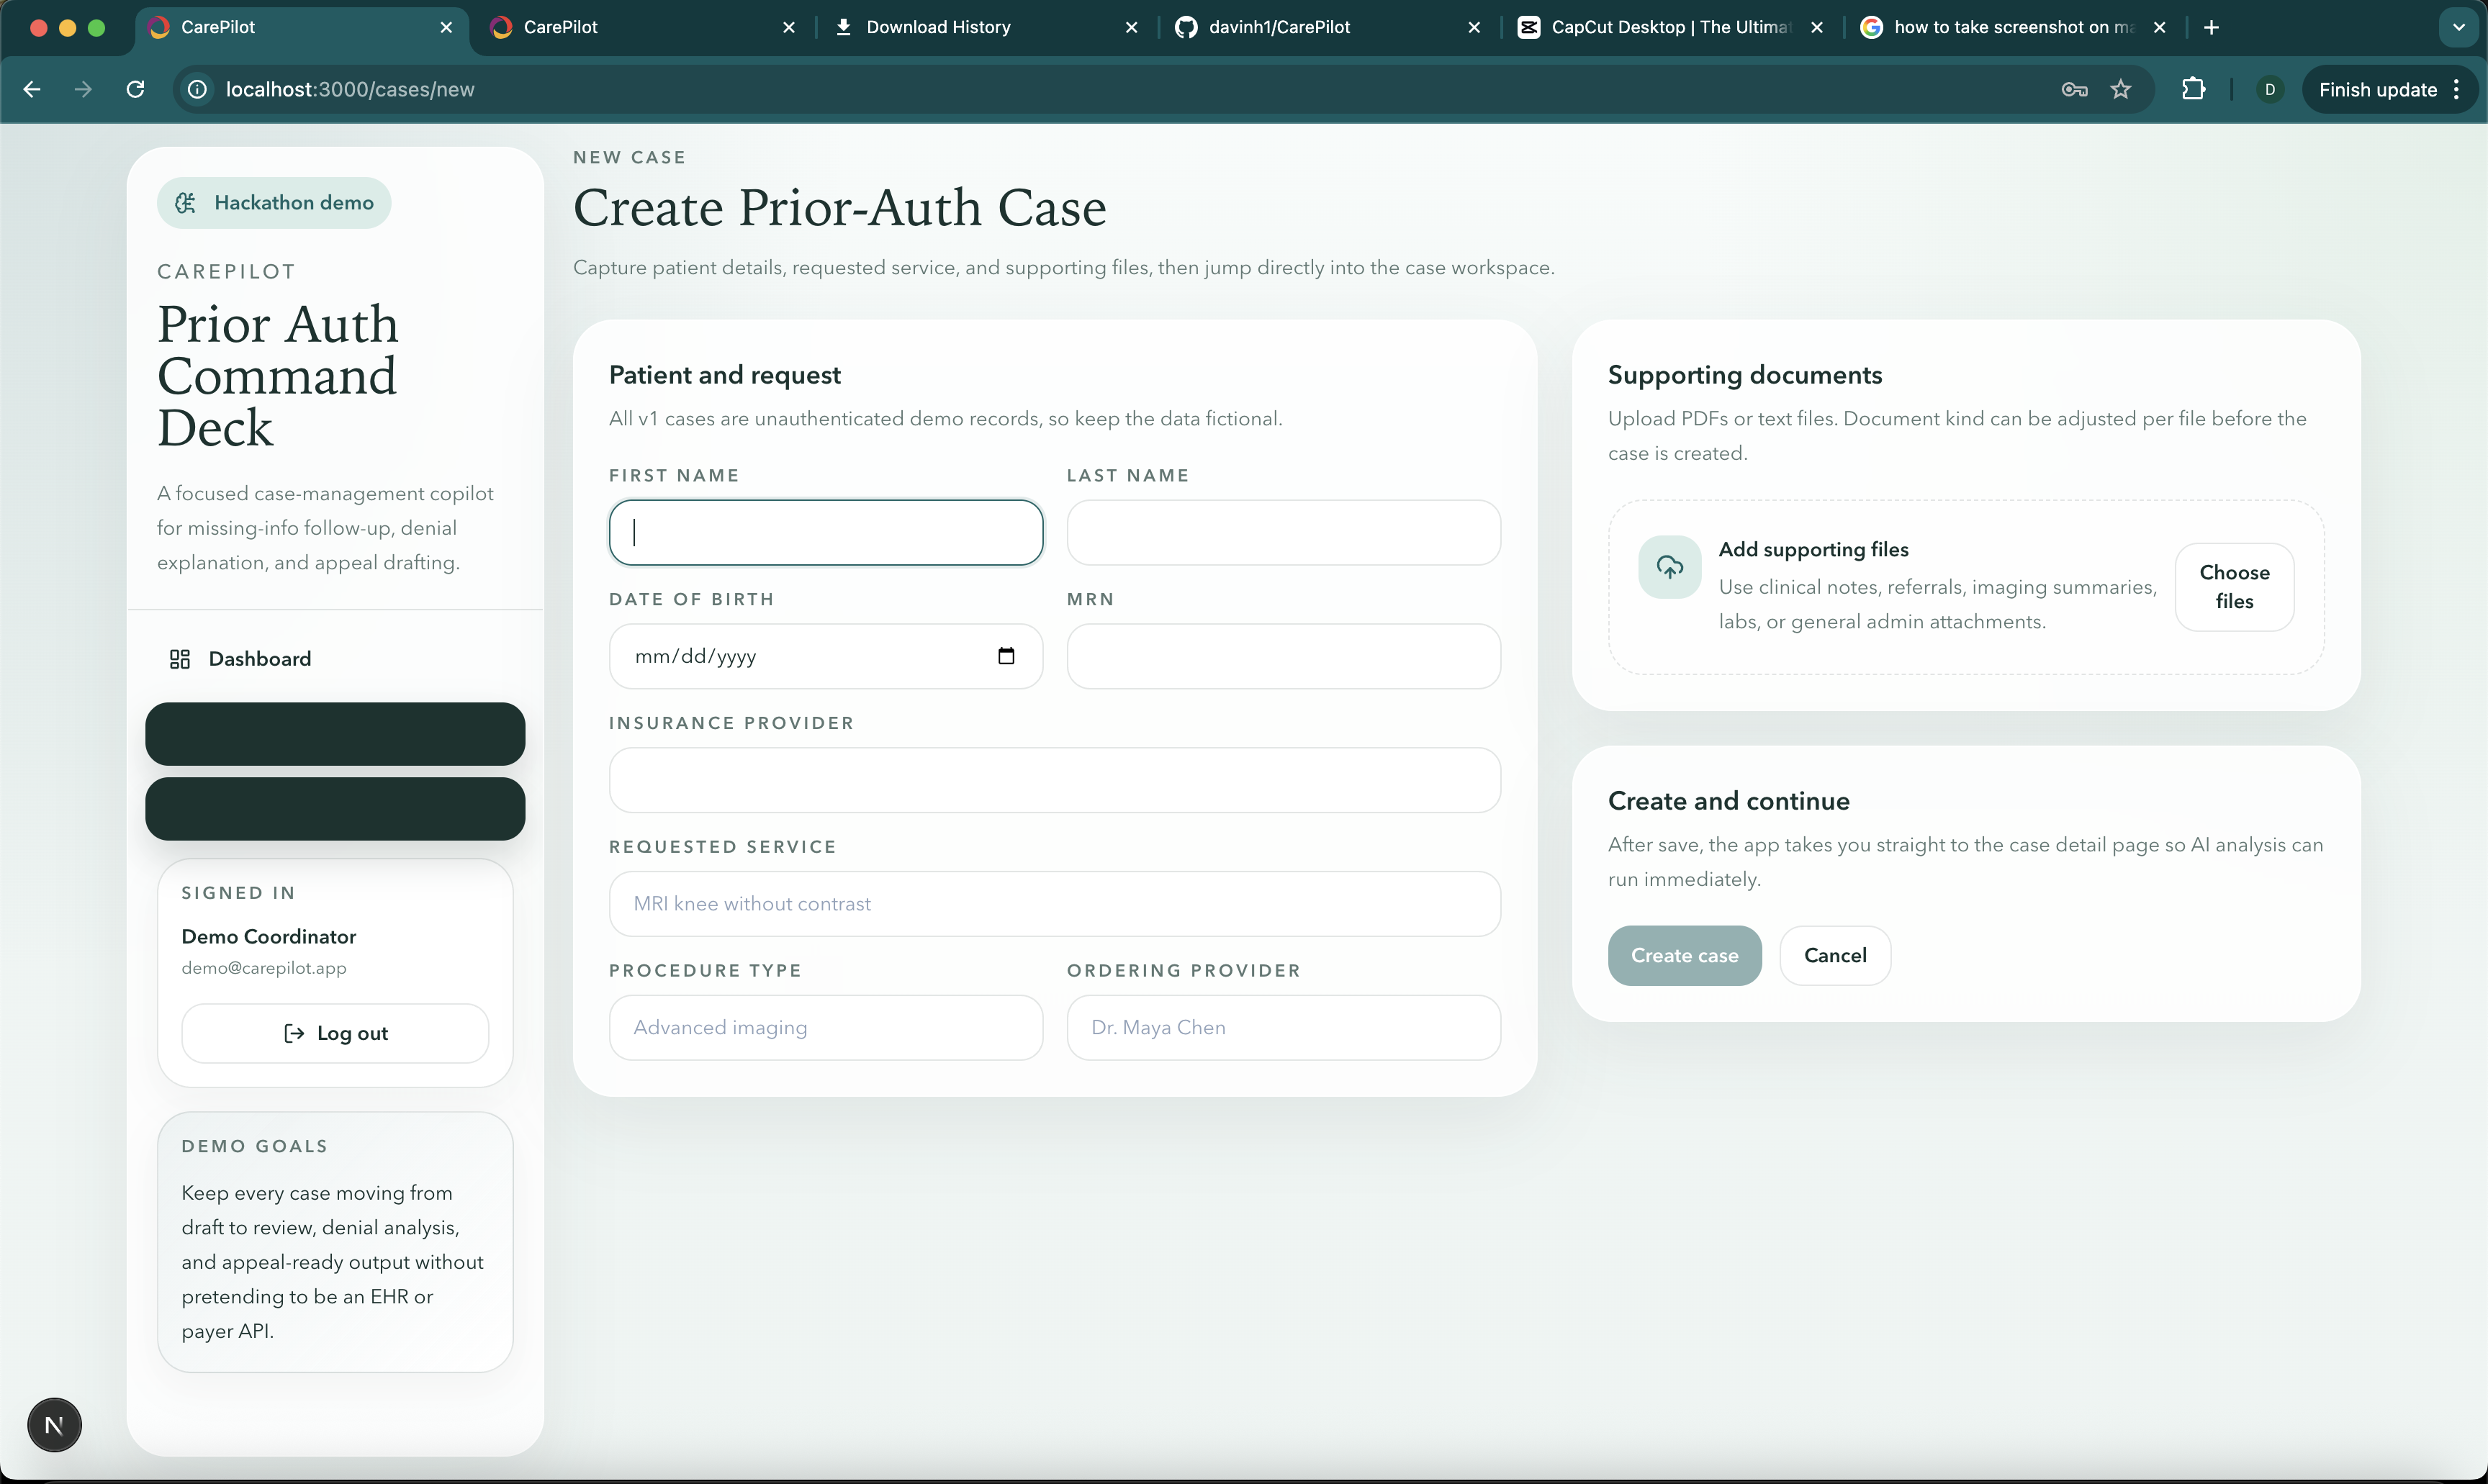
Task: Switch to the Download History tab
Action: (937, 27)
